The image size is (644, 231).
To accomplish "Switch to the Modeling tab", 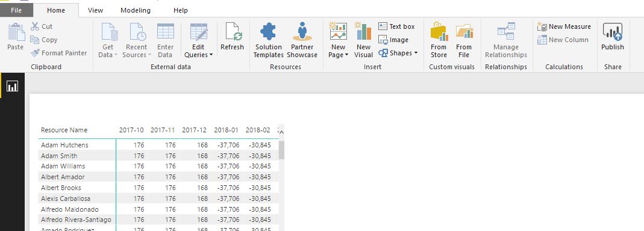I will pos(136,10).
